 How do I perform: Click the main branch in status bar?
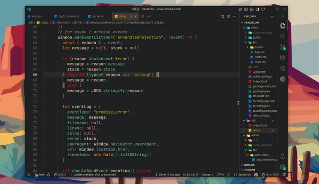click(x=40, y=175)
